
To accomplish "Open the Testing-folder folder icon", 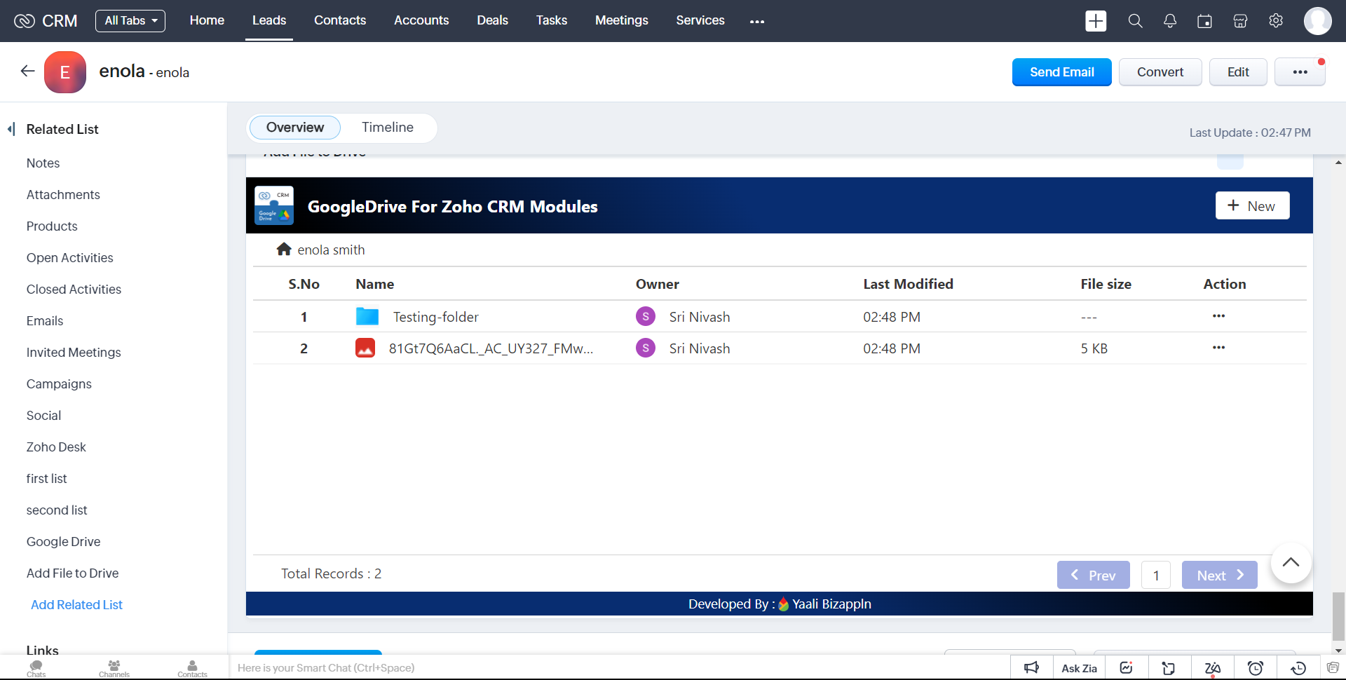I will pyautogui.click(x=367, y=317).
